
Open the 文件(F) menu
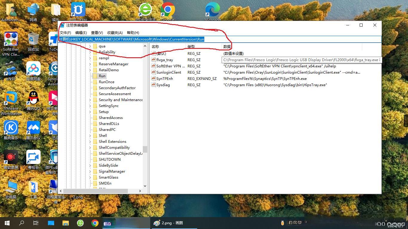point(65,33)
